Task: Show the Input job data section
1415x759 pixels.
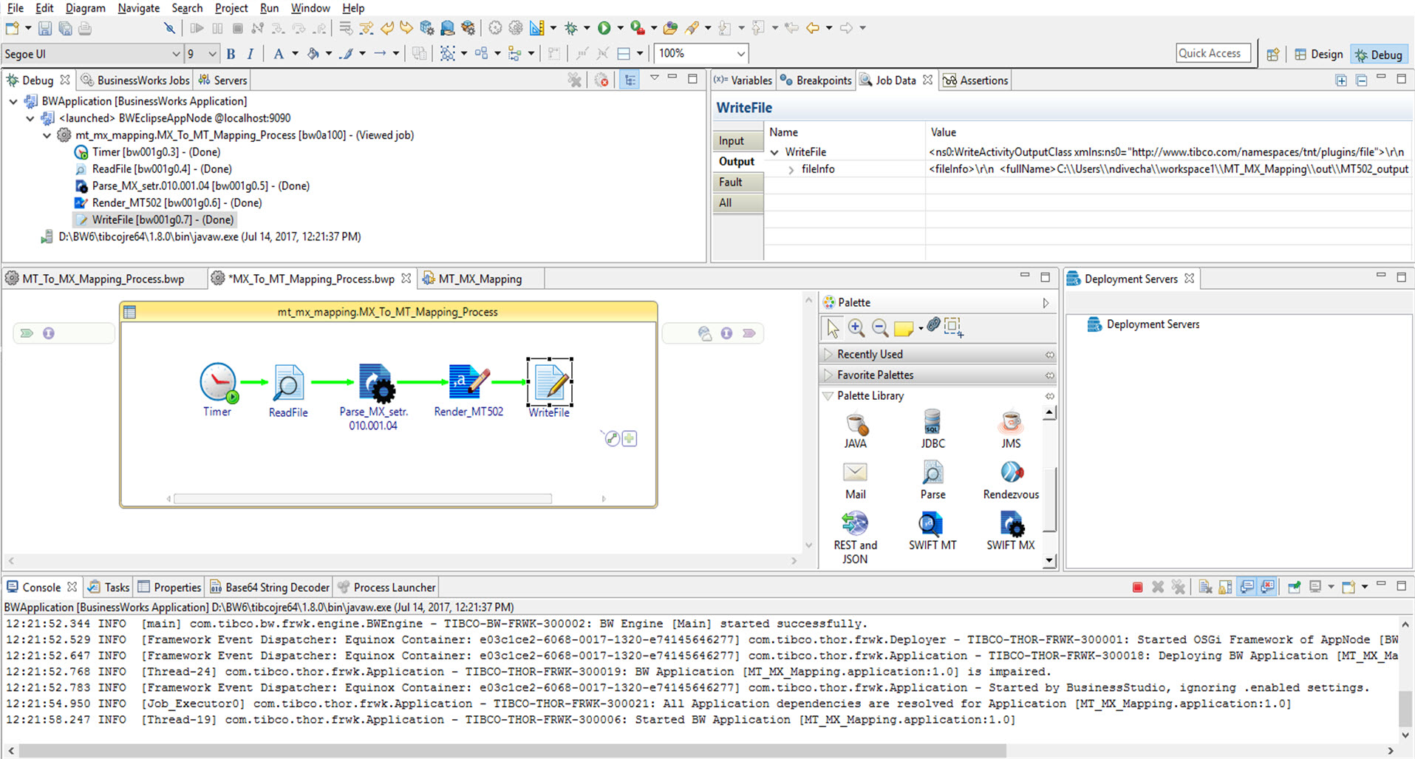Action: (x=737, y=140)
